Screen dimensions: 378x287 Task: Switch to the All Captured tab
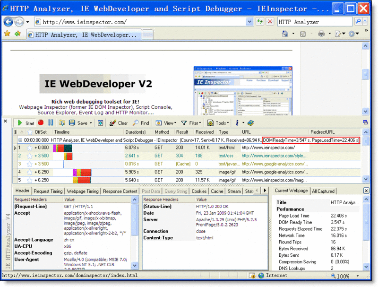(x=323, y=191)
